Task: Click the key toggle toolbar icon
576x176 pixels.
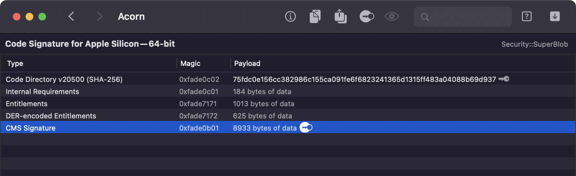Action: [x=367, y=16]
